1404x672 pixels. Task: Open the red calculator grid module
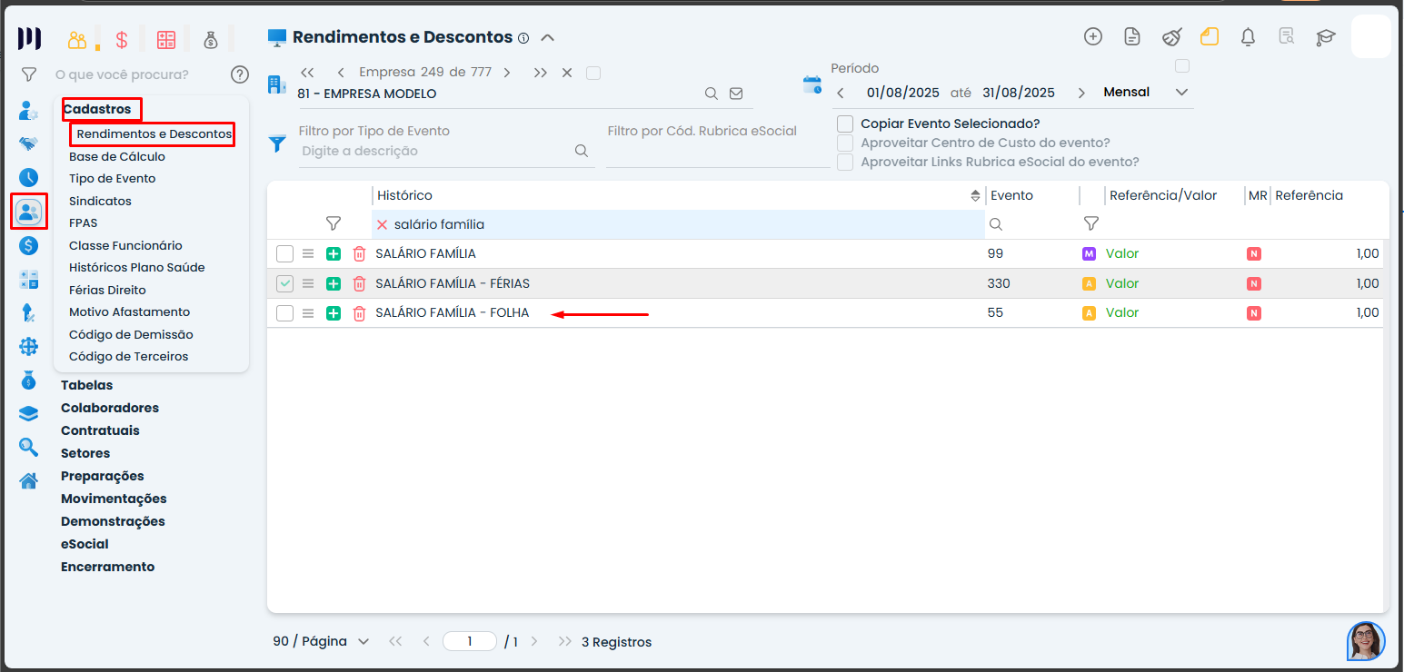coord(166,40)
